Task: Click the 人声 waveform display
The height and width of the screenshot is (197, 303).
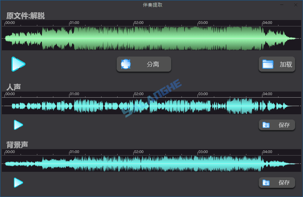Action: 151,106
